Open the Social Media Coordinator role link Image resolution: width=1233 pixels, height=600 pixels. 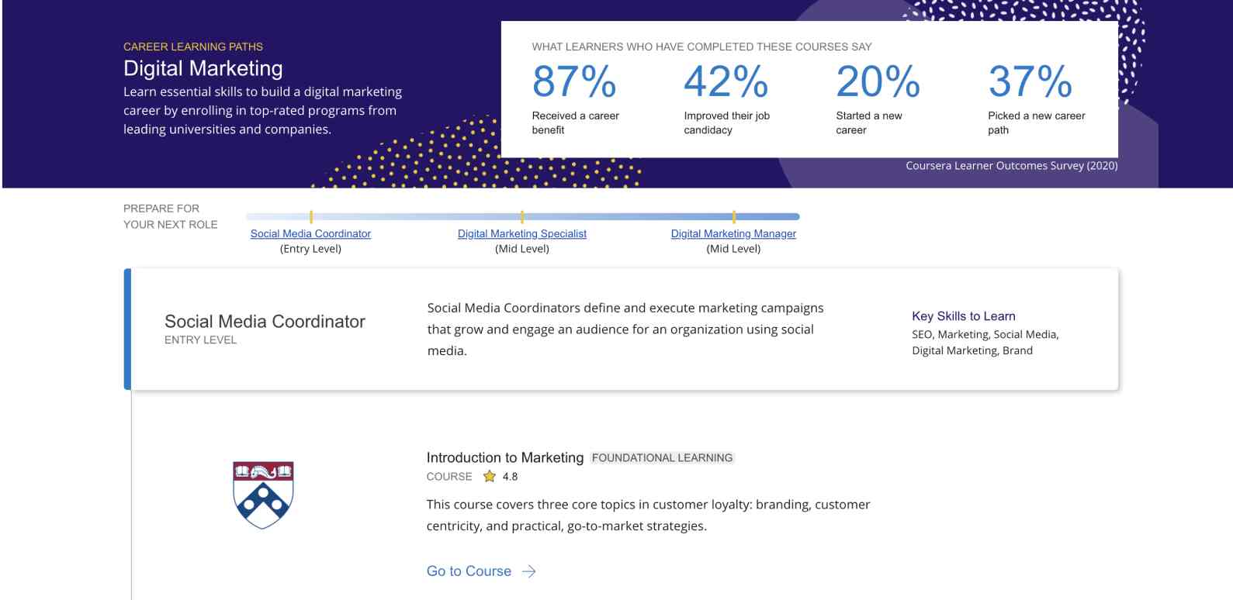310,233
